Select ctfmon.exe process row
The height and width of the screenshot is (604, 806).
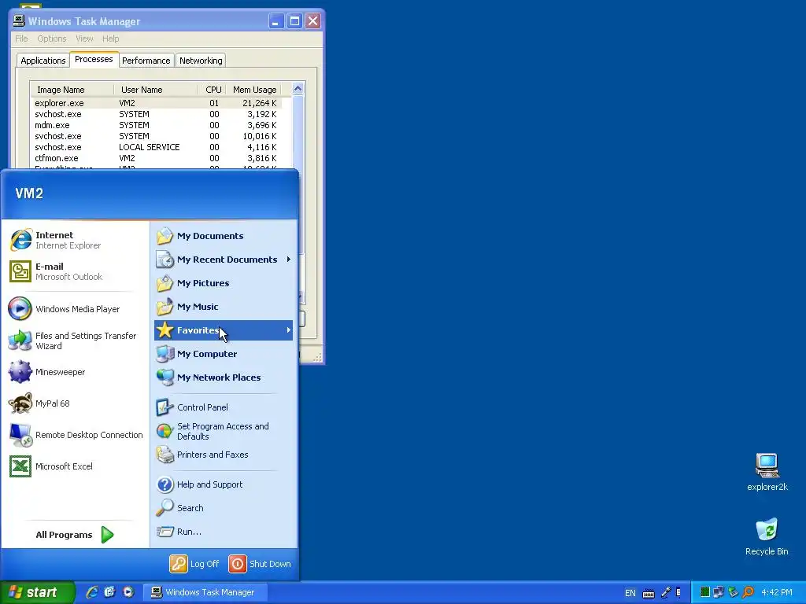click(x=157, y=158)
